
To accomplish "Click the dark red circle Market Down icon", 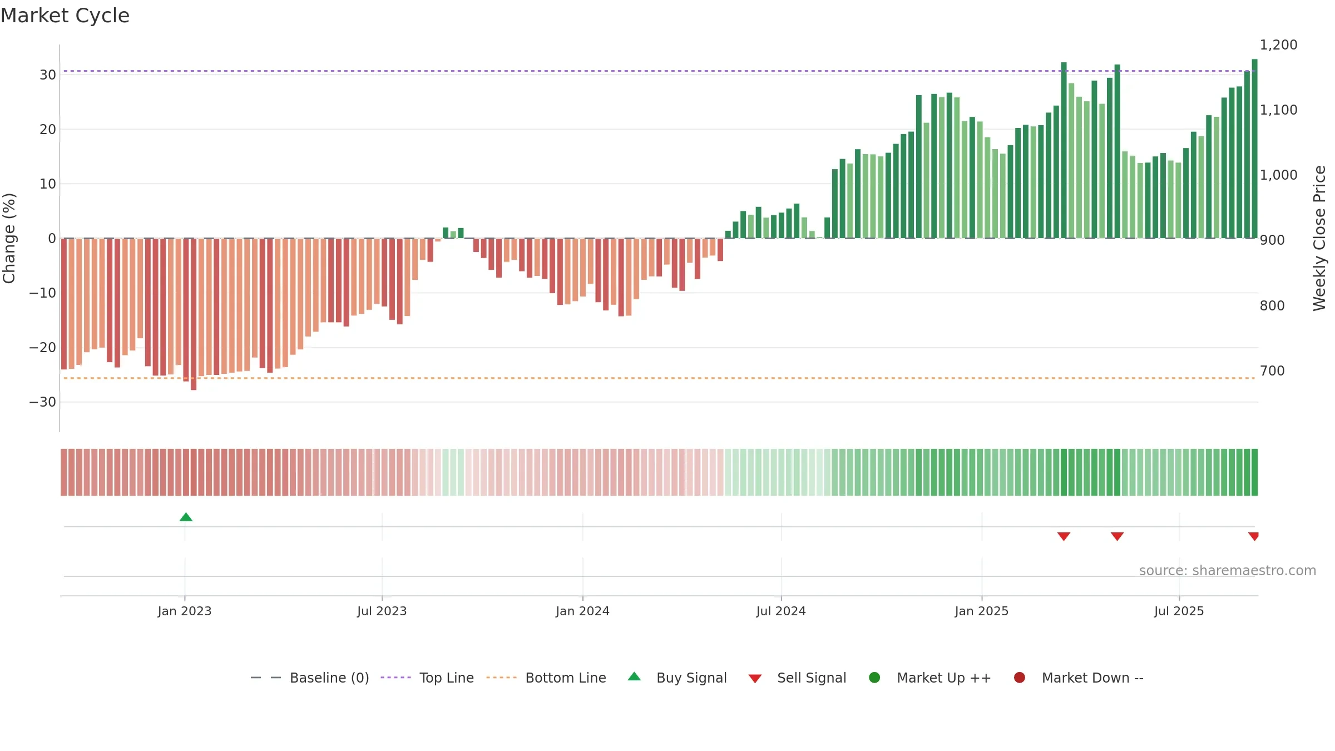I will point(1020,677).
